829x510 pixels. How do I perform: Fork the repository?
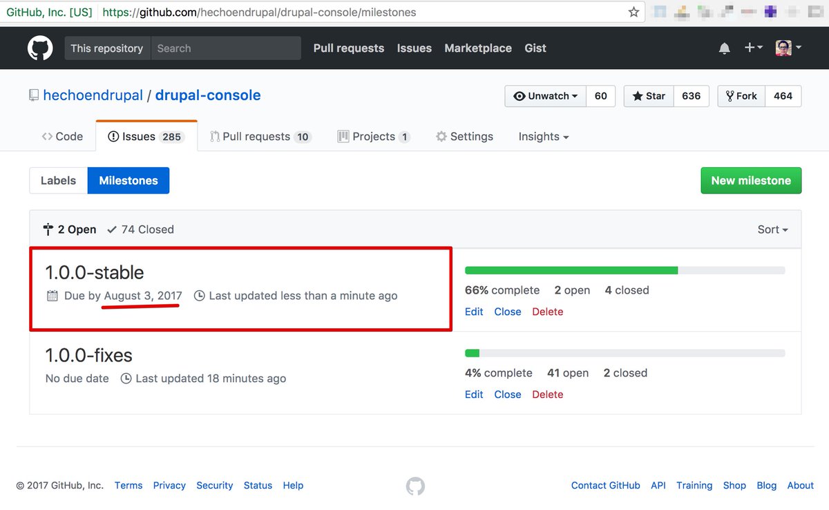[x=741, y=96]
